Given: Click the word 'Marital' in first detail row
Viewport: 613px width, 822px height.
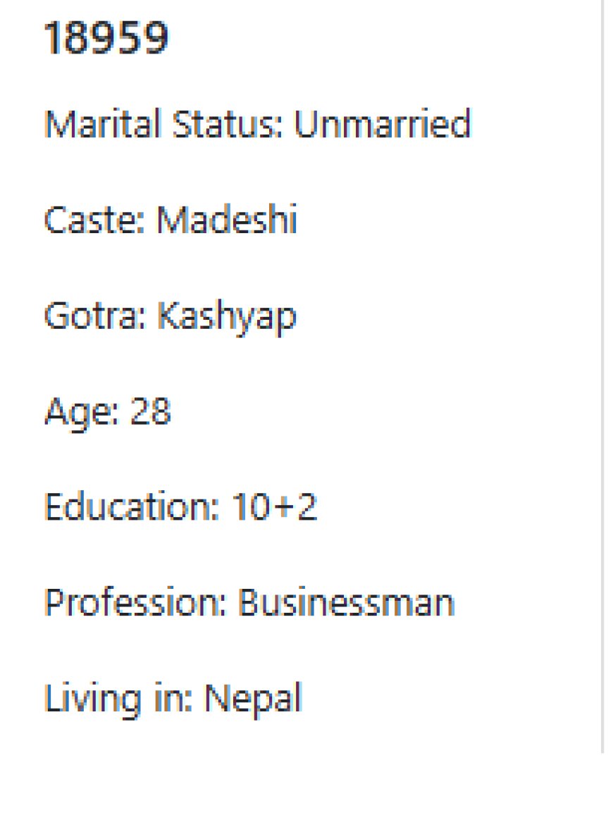Looking at the screenshot, I should (103, 124).
